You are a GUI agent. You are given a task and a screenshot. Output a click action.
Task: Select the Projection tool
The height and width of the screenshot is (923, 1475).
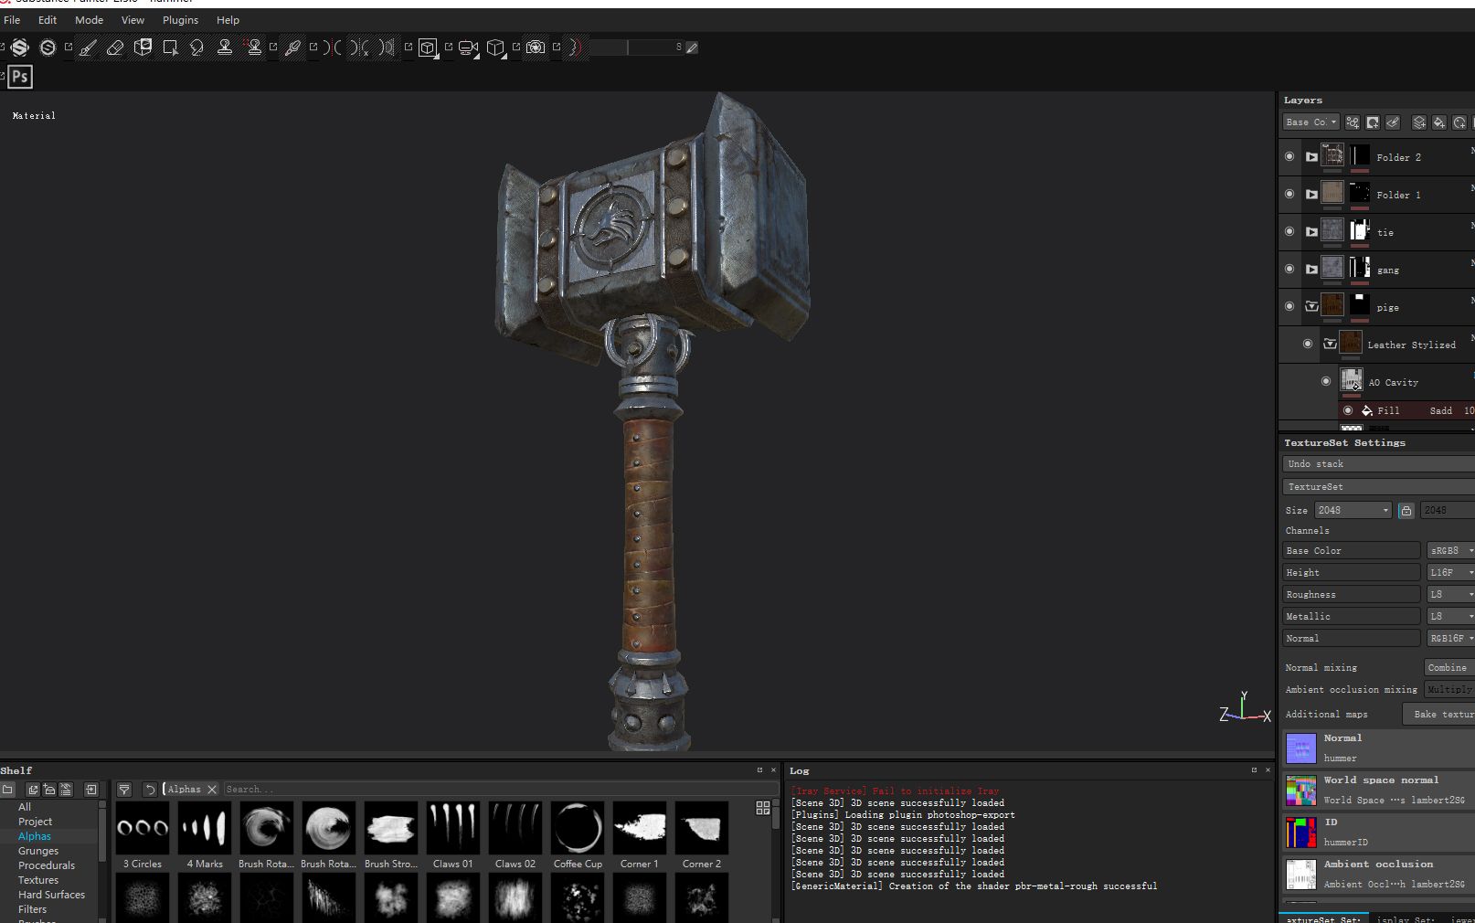pyautogui.click(x=143, y=48)
